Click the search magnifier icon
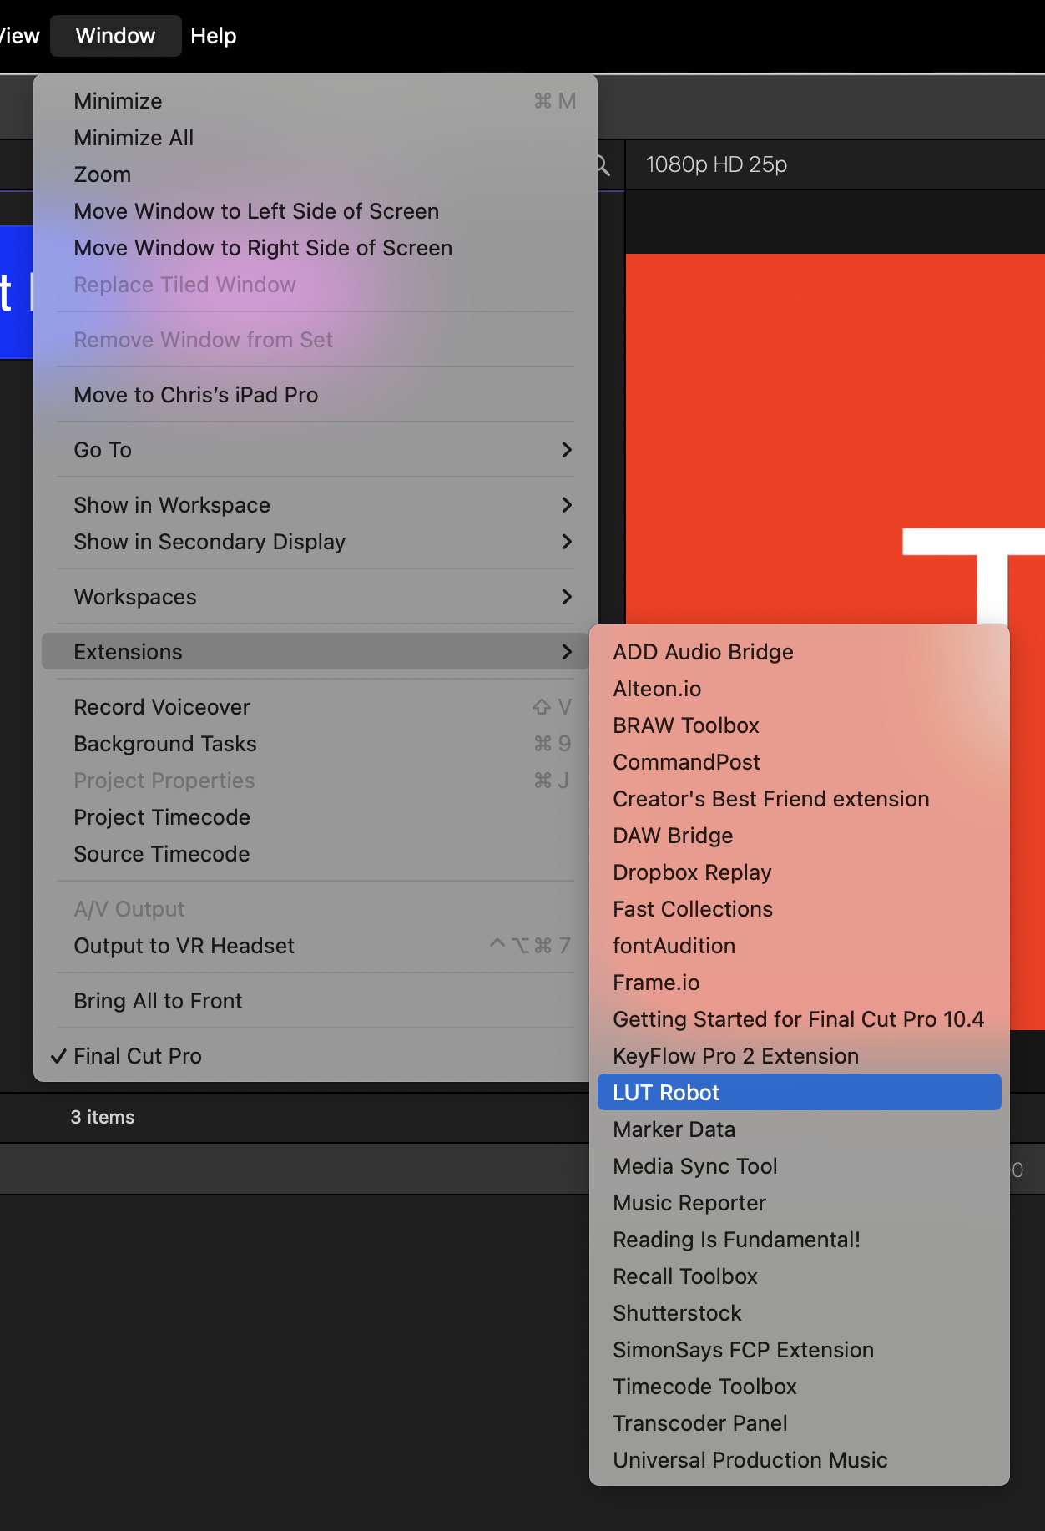 click(603, 166)
